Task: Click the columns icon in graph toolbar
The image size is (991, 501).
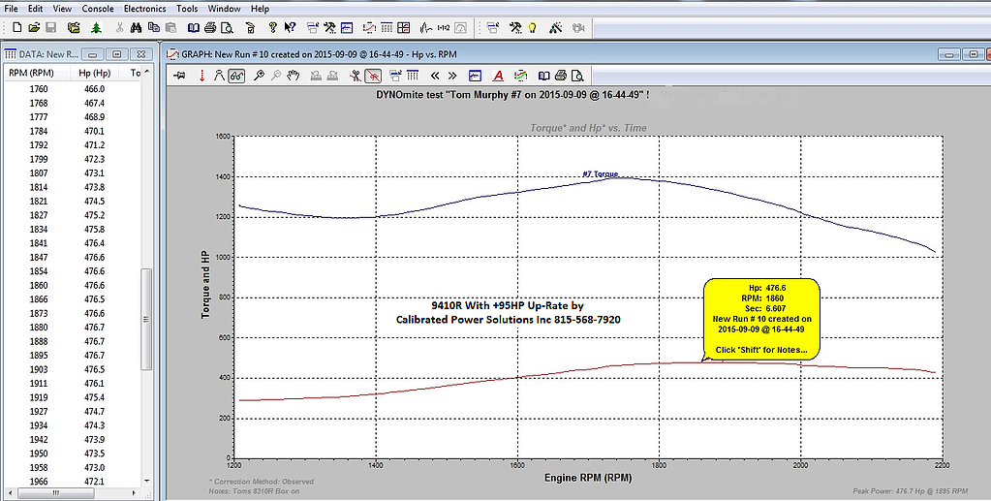Action: tap(413, 76)
